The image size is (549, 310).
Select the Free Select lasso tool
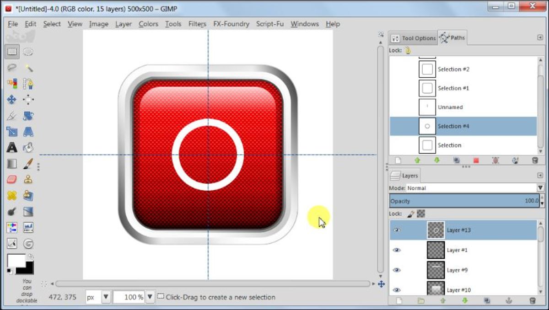point(12,67)
